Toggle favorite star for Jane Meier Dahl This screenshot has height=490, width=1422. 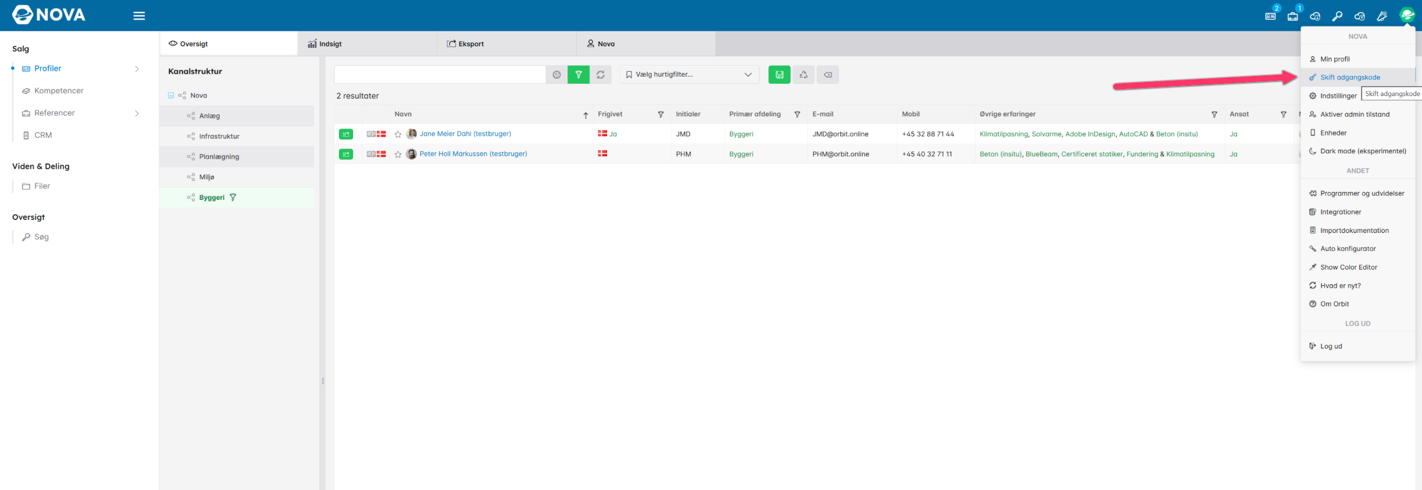(x=398, y=134)
